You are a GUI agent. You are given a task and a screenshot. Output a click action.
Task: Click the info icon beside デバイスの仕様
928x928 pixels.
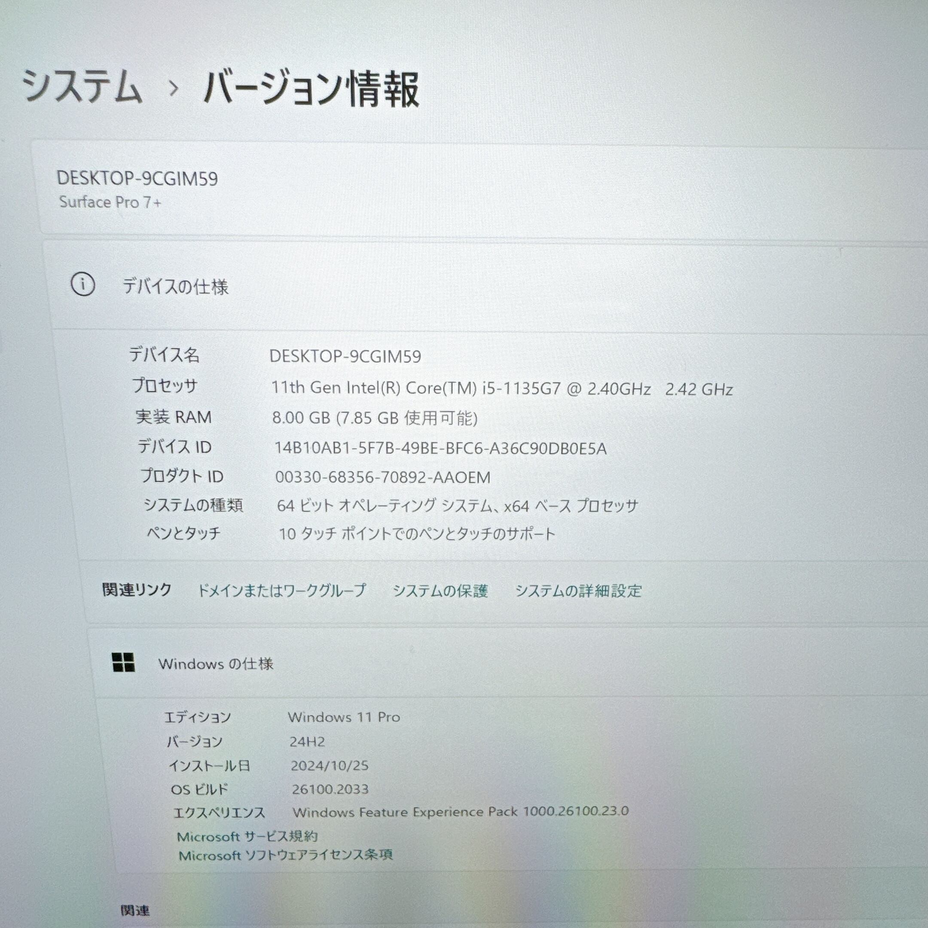coord(82,284)
